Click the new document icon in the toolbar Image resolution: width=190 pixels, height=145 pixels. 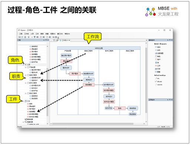[x=47, y=37]
